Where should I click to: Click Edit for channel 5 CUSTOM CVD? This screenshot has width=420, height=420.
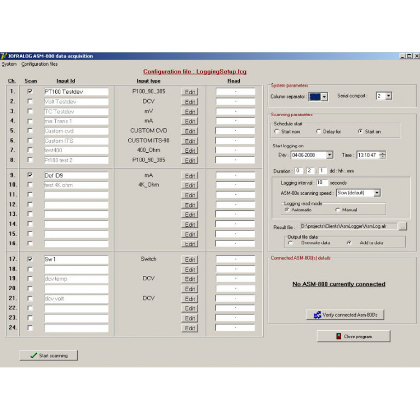(189, 131)
